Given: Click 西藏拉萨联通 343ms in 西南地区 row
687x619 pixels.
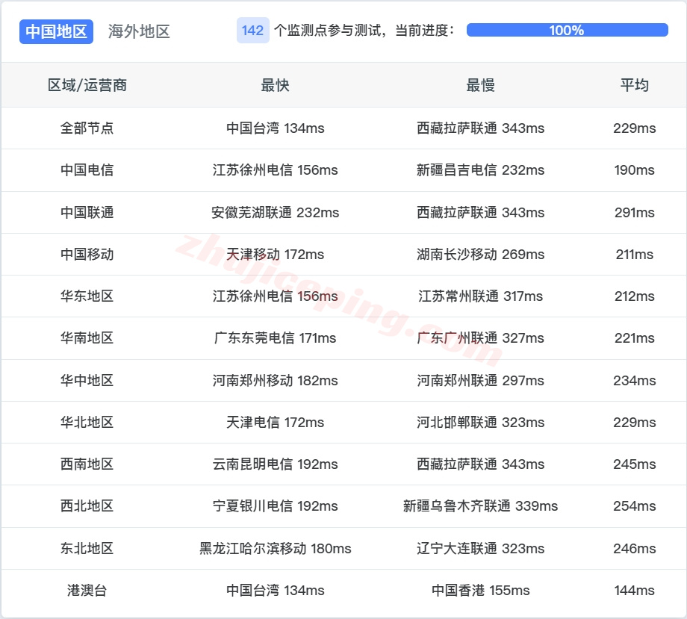Looking at the screenshot, I should 481,464.
